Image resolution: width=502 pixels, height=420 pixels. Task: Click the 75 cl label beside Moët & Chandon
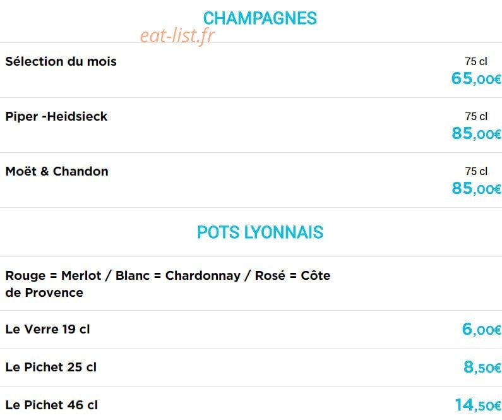click(476, 171)
